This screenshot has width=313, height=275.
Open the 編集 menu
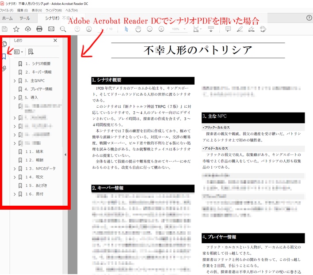click(23, 10)
